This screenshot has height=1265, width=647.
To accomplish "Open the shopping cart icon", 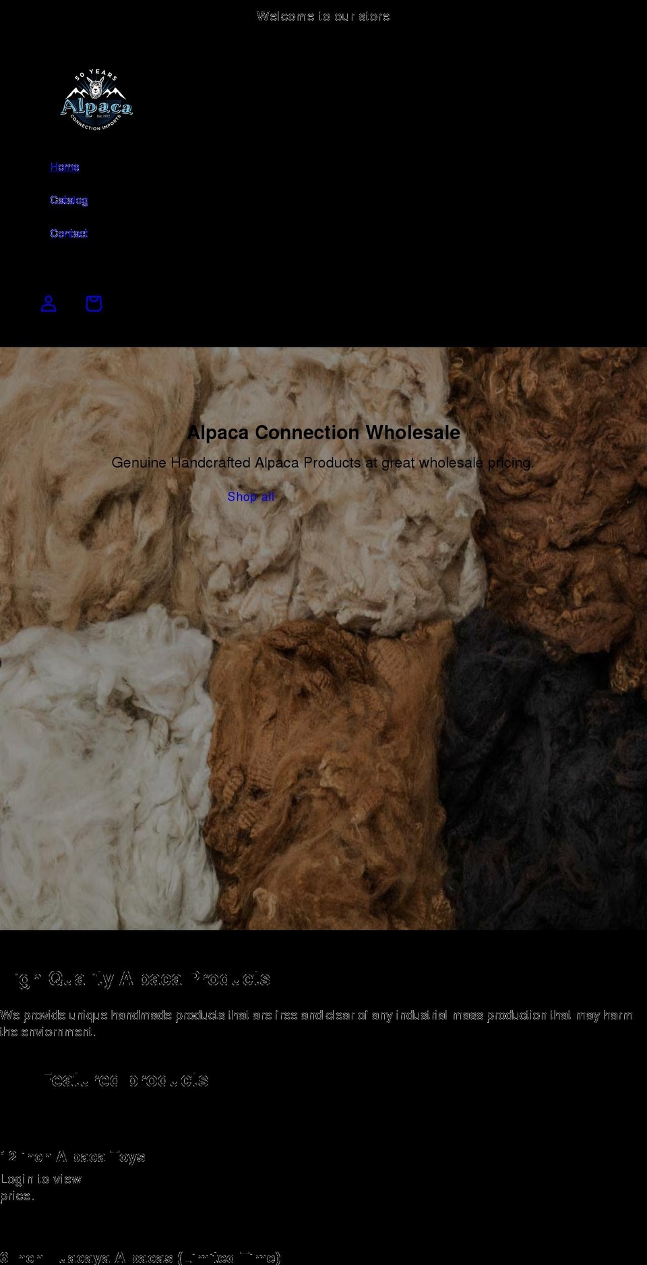I will [94, 304].
